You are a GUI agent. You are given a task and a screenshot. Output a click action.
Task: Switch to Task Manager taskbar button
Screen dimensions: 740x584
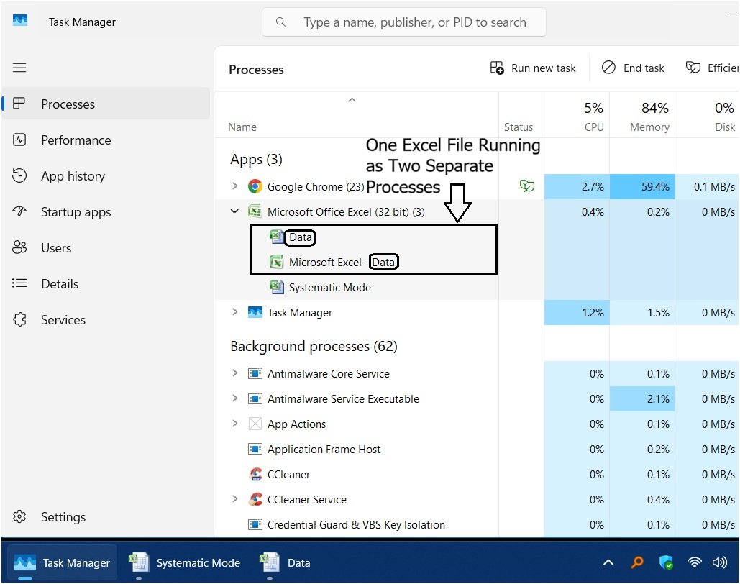63,562
